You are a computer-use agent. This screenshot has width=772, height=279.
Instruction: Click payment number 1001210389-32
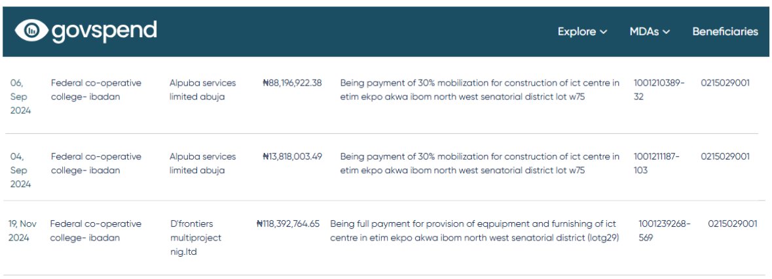click(x=659, y=90)
